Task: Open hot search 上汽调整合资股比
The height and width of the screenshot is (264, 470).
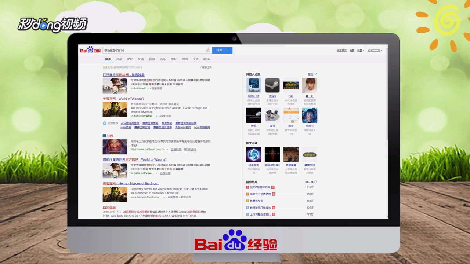Action: 260,214
